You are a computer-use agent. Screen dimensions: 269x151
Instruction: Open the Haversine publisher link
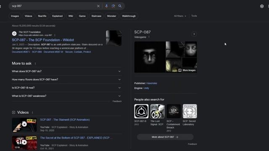[152, 83]
